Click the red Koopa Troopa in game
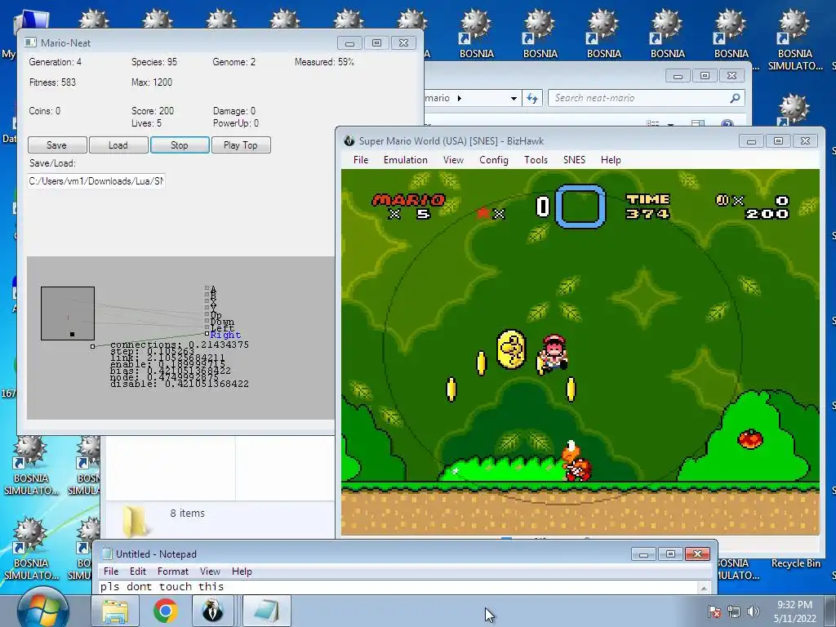The image size is (836, 627). 576,461
